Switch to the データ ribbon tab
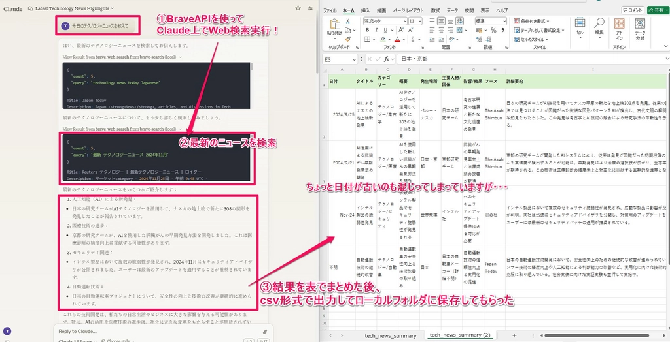Viewport: 670px width, 342px height. [452, 10]
